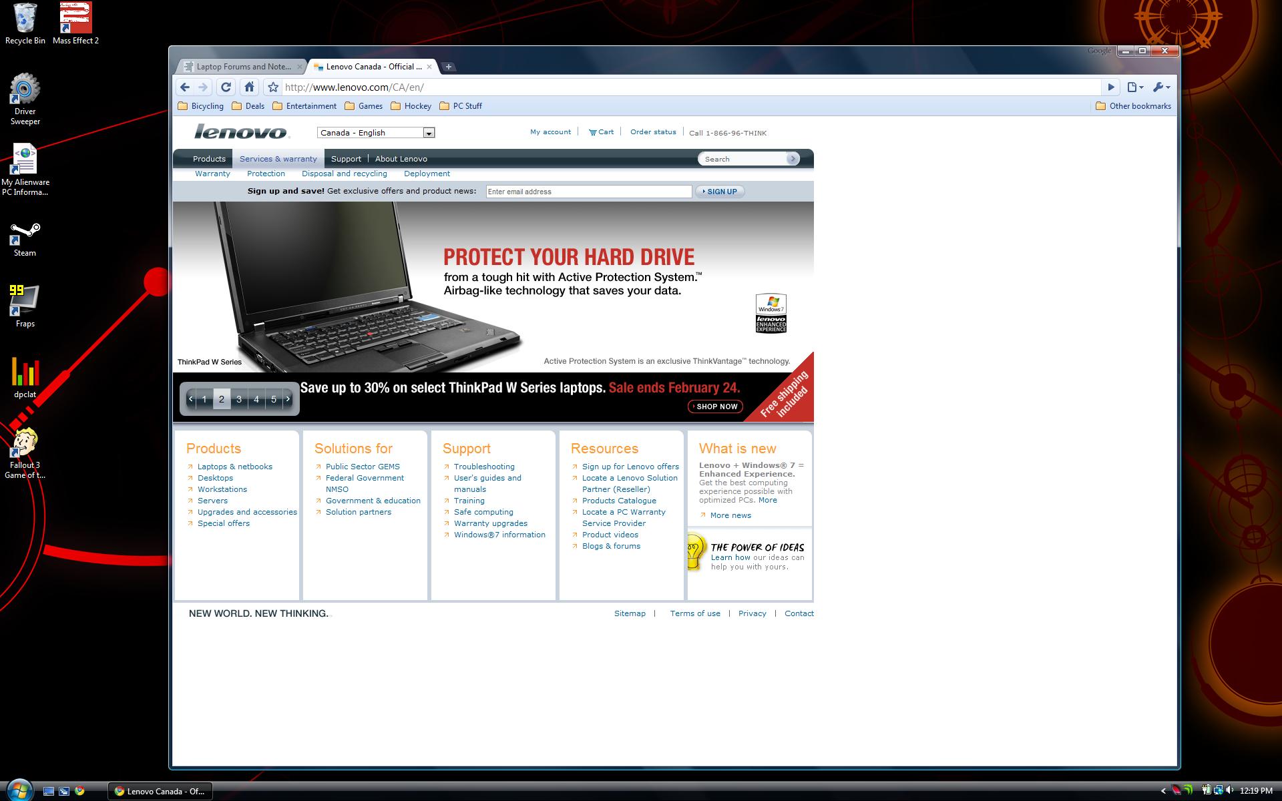The image size is (1282, 801).
Task: Bookmark this page with the star icon
Action: tap(272, 87)
